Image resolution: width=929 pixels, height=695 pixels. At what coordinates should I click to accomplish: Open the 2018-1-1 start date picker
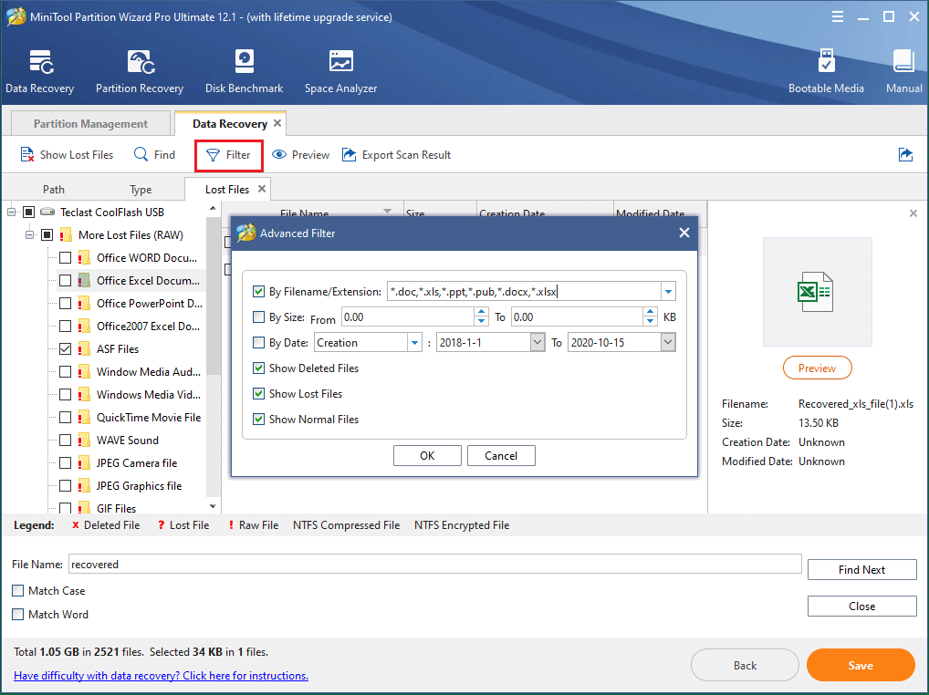[x=538, y=342]
